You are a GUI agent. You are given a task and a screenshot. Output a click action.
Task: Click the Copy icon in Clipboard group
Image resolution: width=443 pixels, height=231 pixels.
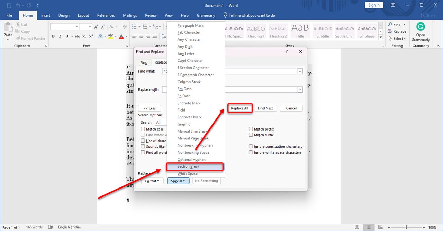tap(18, 31)
